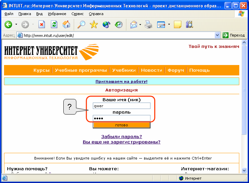The image size is (249, 183).
Task: Click the Ваше имя (ник) field
Action: click(x=121, y=106)
